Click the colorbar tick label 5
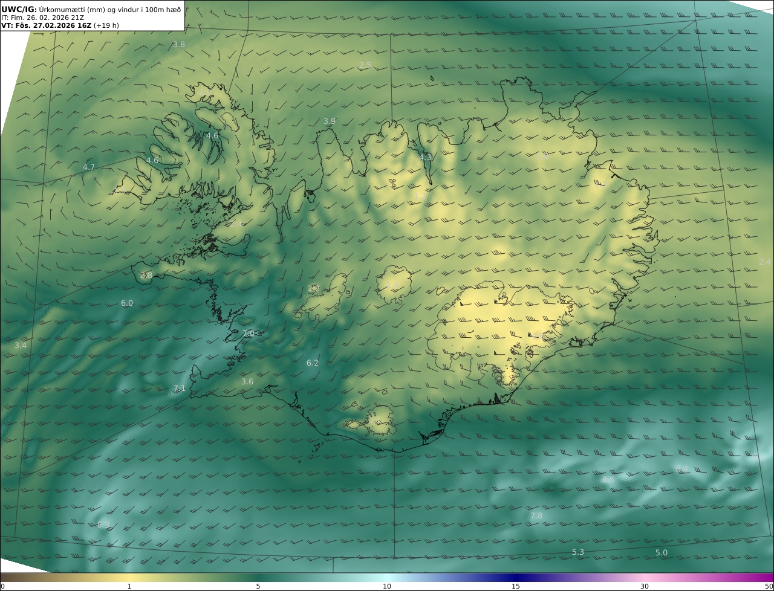This screenshot has width=774, height=591. point(258,586)
